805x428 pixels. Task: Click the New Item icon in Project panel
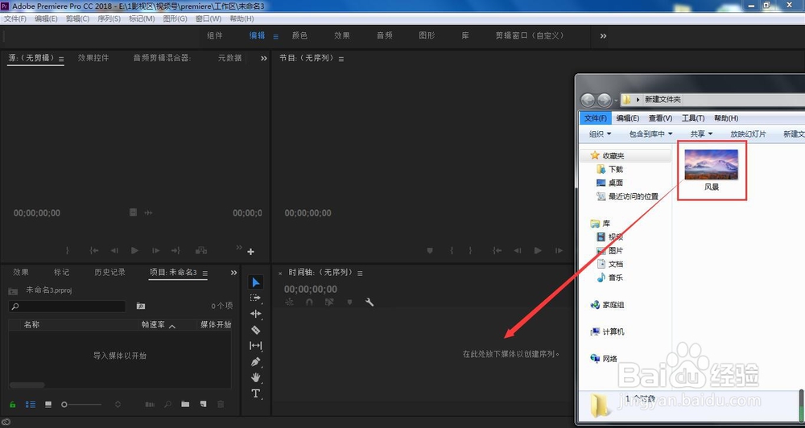click(x=204, y=405)
